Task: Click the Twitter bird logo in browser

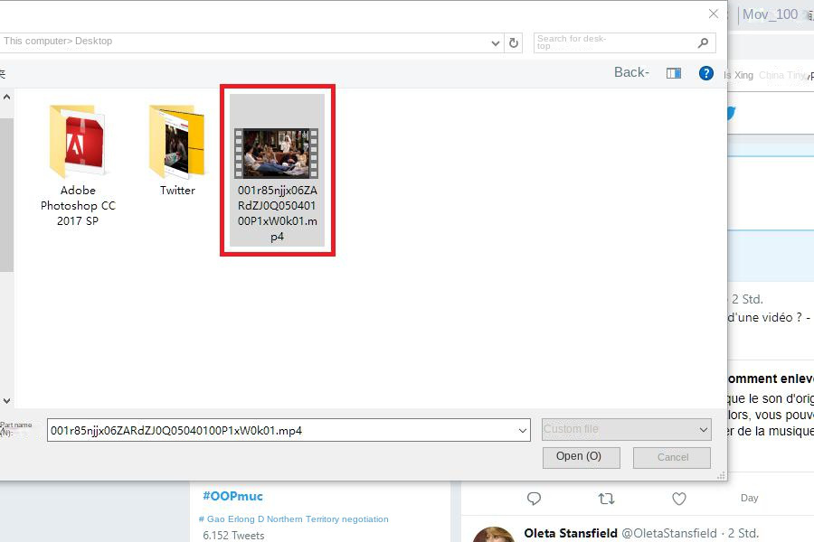Action: pos(731,112)
